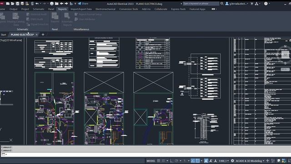This screenshot has height=164, width=291.
Task: Click the Plot printer icon
Action: pyautogui.click(x=52, y=4)
